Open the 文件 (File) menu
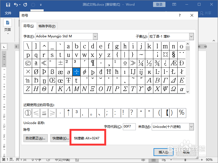The image size is (218, 163). point(8,13)
